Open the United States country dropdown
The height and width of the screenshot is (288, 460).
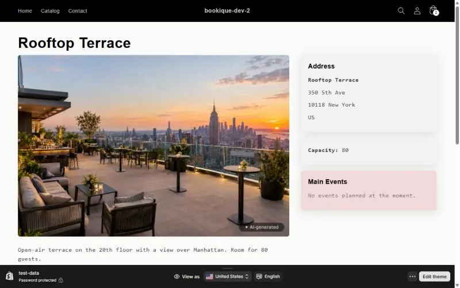point(228,276)
